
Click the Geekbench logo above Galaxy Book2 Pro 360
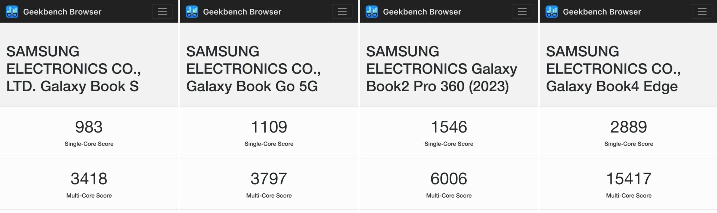tap(372, 11)
